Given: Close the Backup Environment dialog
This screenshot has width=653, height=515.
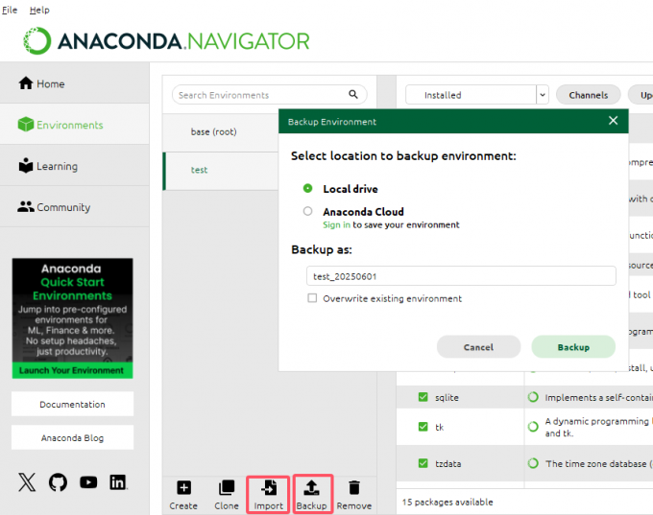Looking at the screenshot, I should (613, 121).
